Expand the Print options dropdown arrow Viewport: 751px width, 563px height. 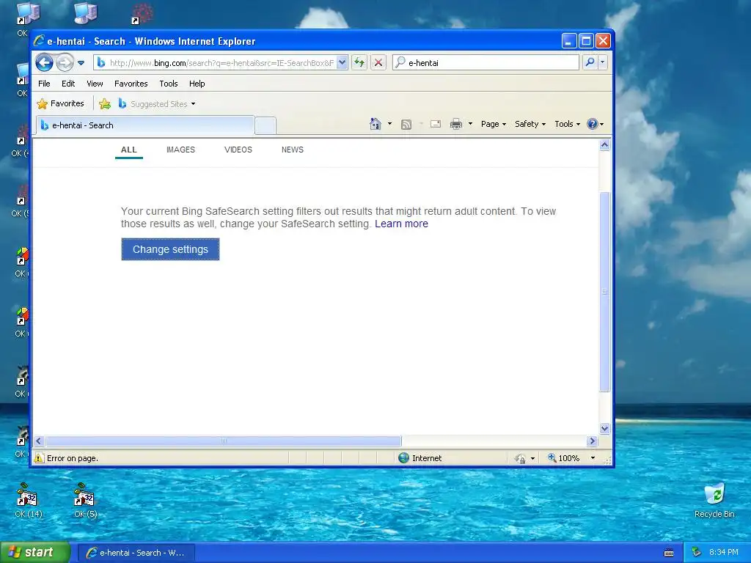coord(470,124)
